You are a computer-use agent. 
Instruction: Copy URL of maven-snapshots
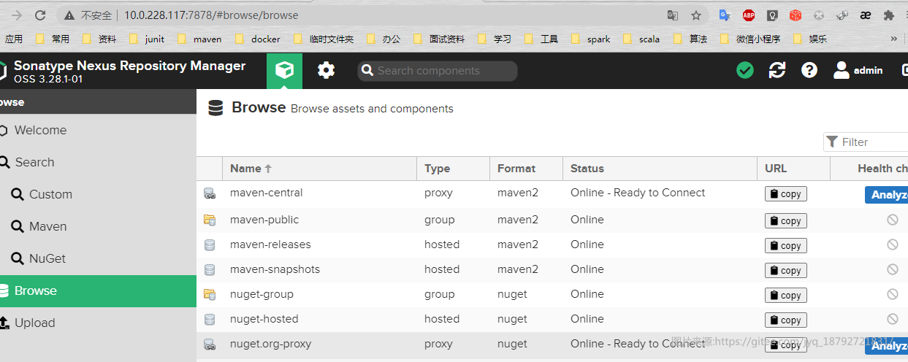point(786,271)
